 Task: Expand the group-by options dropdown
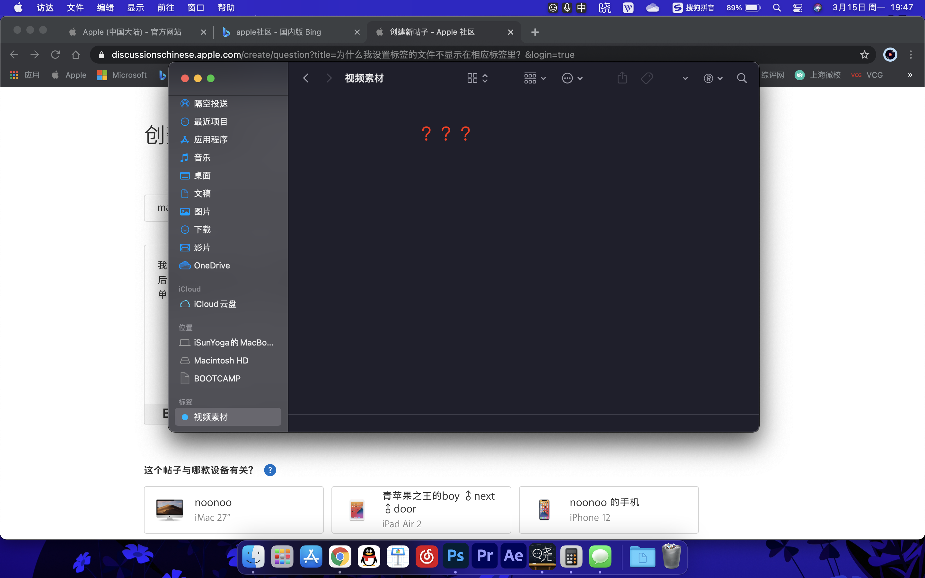click(x=535, y=78)
